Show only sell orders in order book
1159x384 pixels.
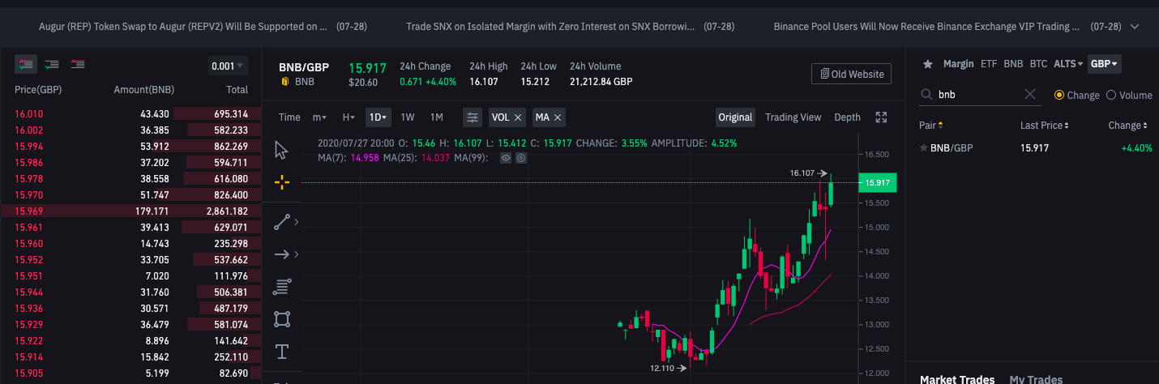78,63
